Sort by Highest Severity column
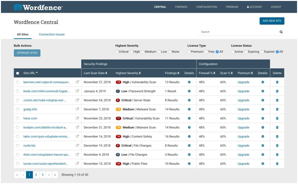This screenshot has height=184, width=298. [128, 73]
